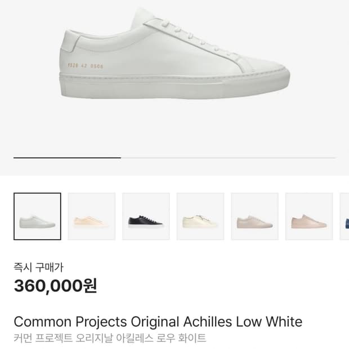This screenshot has height=349, width=349.
Task: View the peach-colored sneaker thumbnail
Action: 92,217
